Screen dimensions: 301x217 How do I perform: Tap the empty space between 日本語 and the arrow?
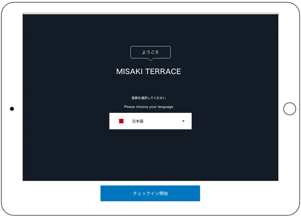pyautogui.click(x=161, y=121)
